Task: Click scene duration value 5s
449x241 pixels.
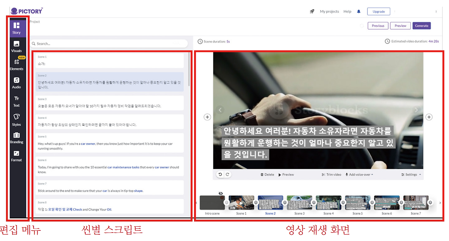Action: pyautogui.click(x=228, y=41)
